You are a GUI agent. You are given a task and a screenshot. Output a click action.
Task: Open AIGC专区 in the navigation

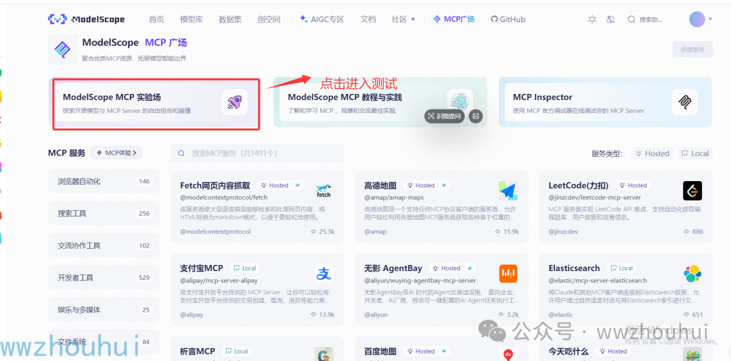pos(322,19)
